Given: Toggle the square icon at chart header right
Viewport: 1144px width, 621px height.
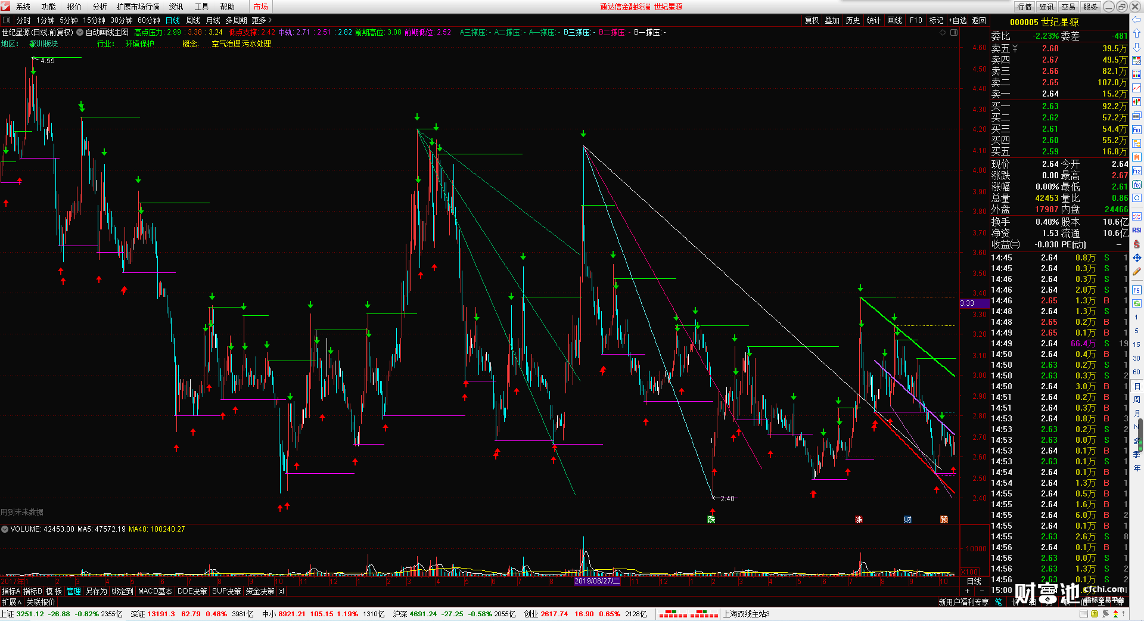Looking at the screenshot, I should [953, 32].
